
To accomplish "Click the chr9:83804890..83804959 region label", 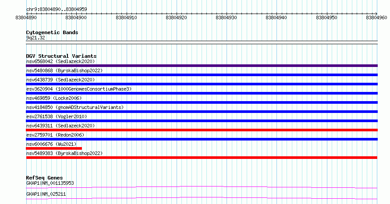I will (57, 9).
